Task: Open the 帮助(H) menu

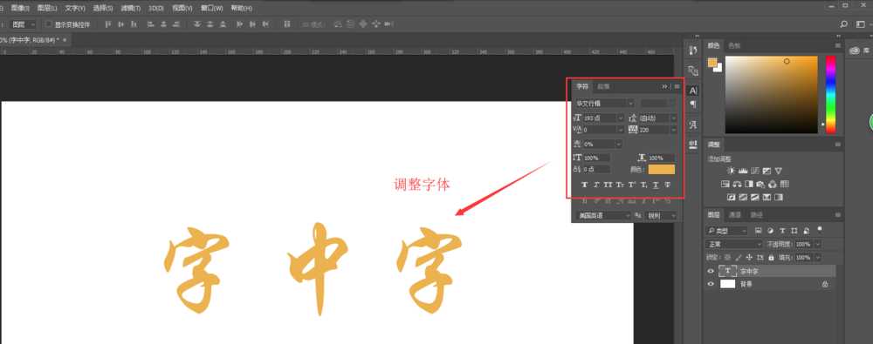Action: pyautogui.click(x=241, y=9)
